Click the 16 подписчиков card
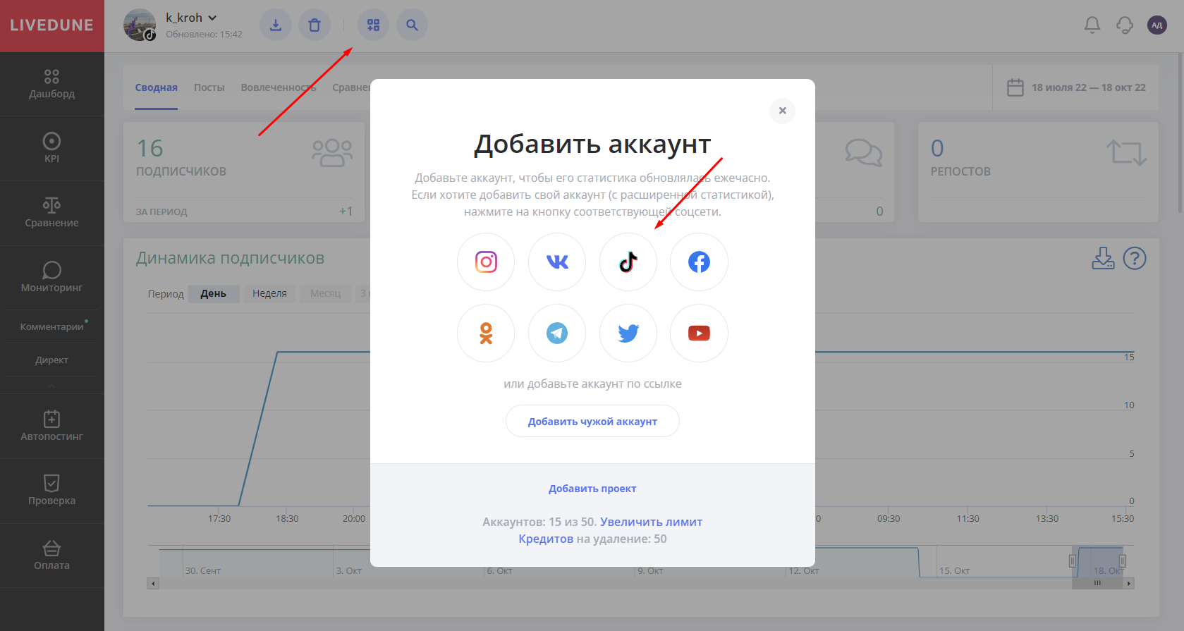The height and width of the screenshot is (631, 1184). 244,172
